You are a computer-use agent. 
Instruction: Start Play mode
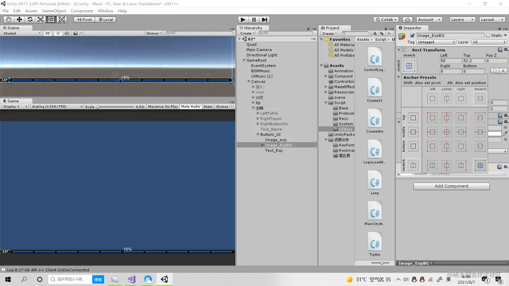pyautogui.click(x=243, y=19)
